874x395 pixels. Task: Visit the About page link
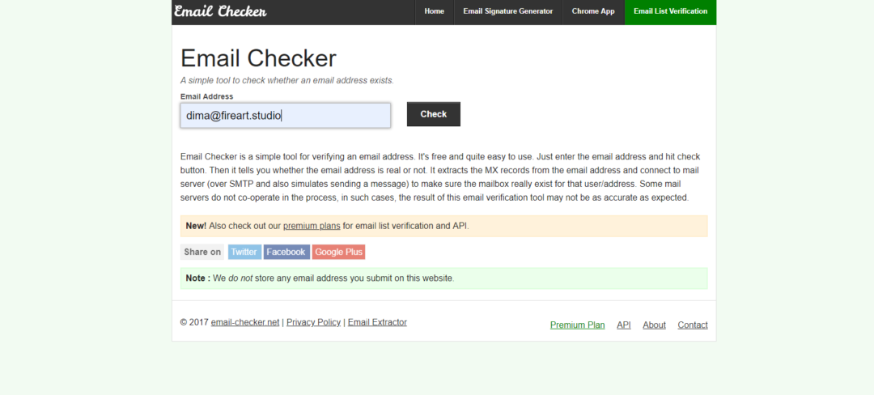pos(654,325)
